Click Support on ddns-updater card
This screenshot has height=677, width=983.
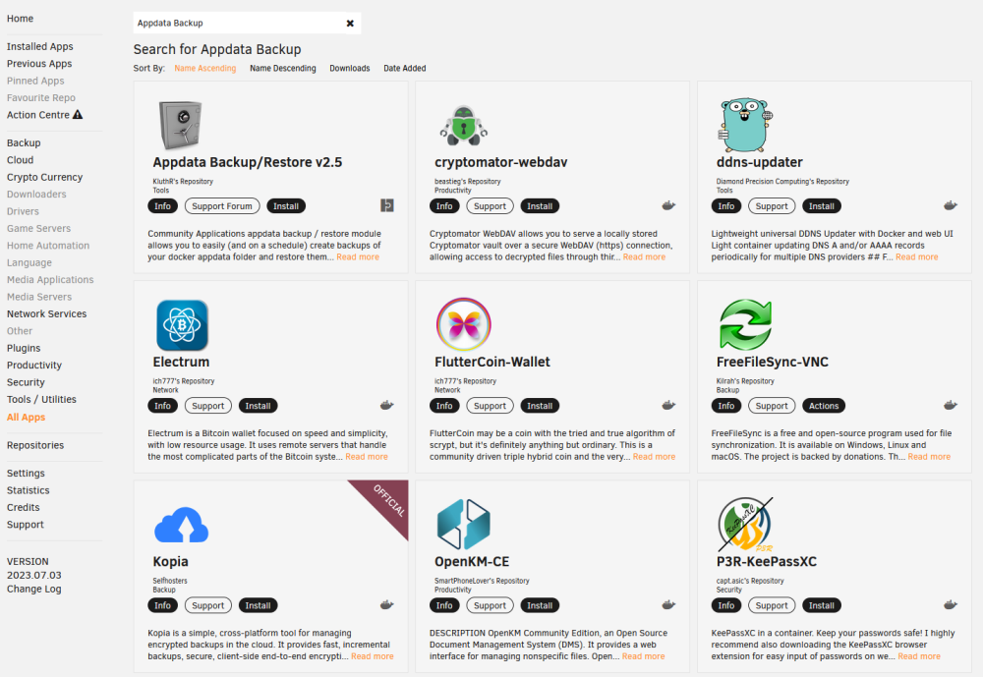click(x=772, y=206)
